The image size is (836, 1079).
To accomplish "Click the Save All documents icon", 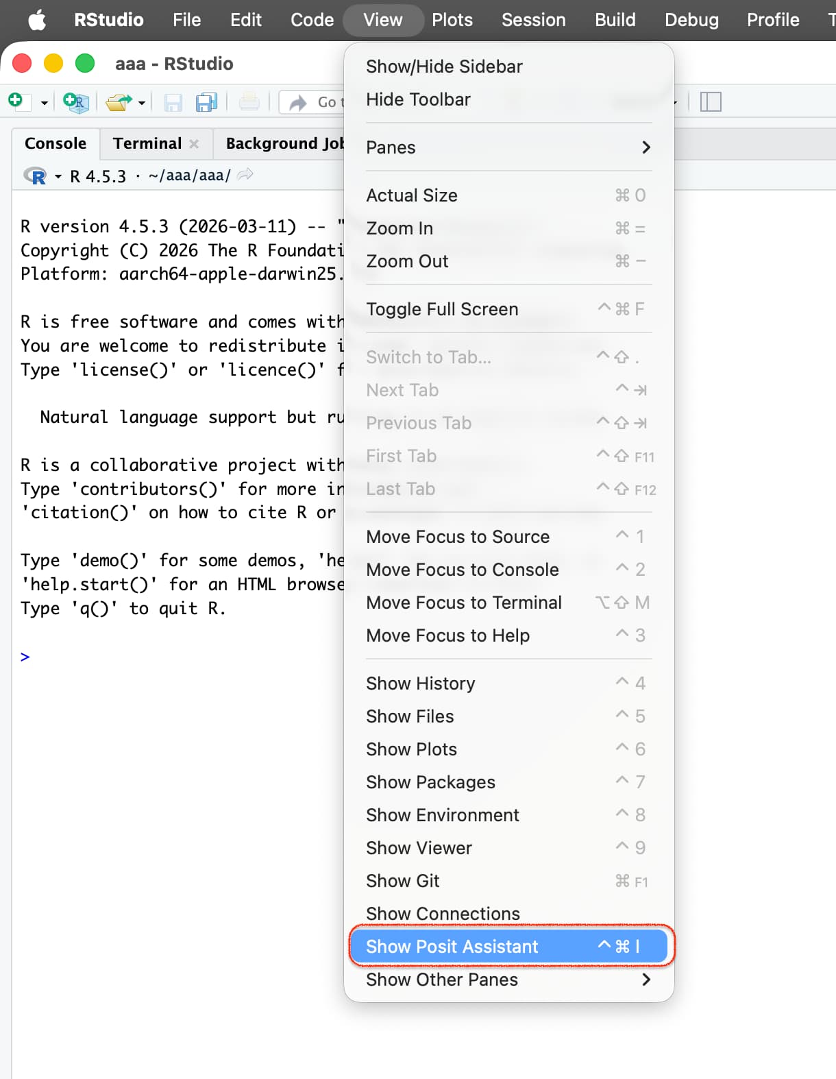I will (206, 102).
